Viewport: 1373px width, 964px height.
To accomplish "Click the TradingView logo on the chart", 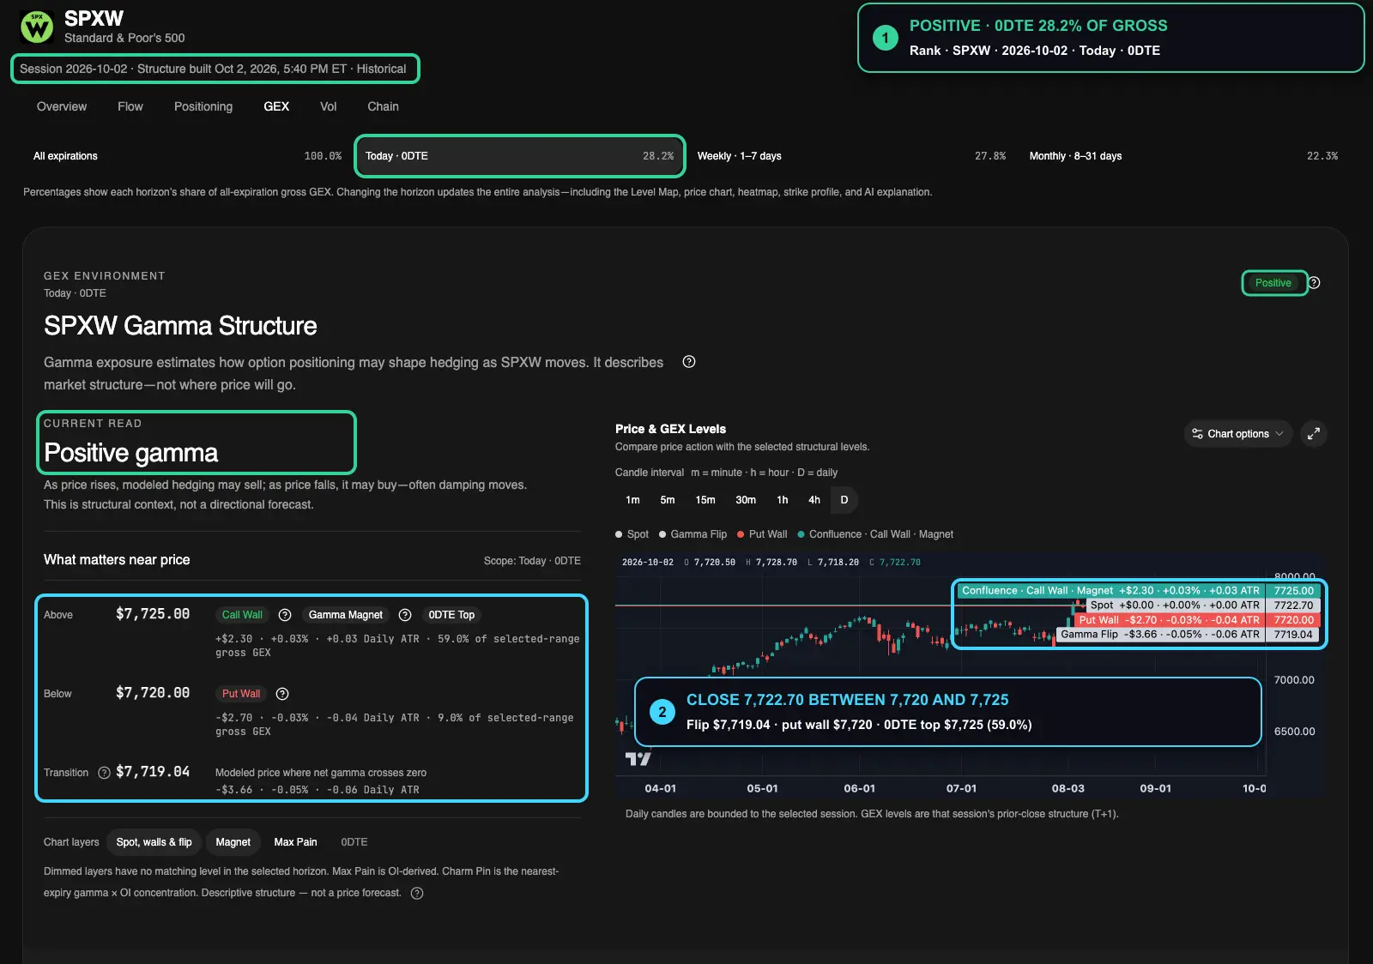I will [x=638, y=758].
